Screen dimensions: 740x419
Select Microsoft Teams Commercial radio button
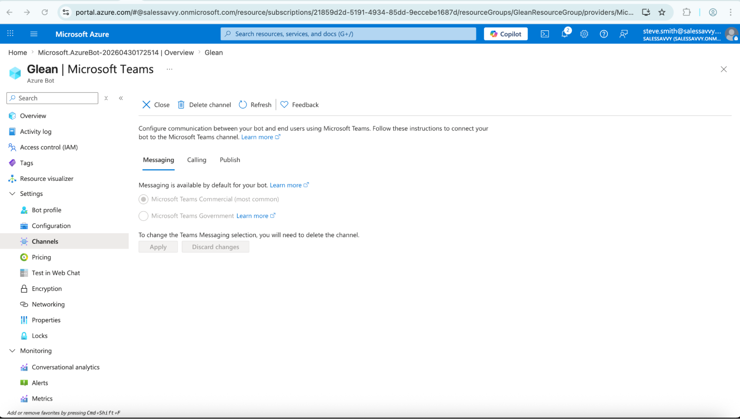[x=144, y=199]
